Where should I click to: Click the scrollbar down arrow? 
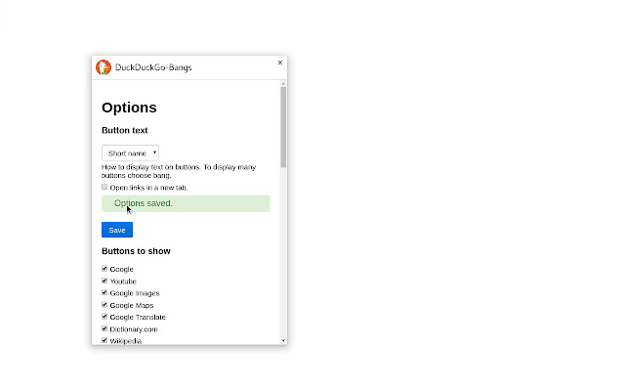(x=283, y=341)
